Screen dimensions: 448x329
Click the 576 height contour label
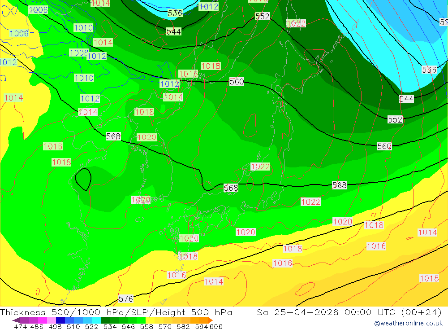point(126,298)
